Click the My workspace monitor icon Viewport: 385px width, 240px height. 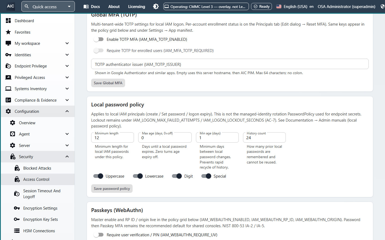pyautogui.click(x=8, y=43)
